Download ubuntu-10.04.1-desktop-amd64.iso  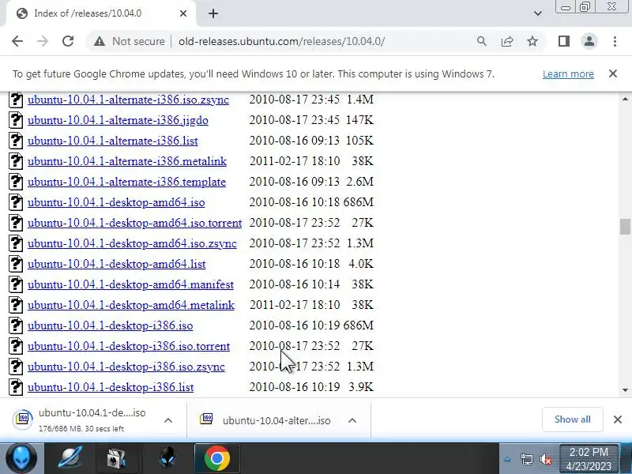[x=116, y=202]
